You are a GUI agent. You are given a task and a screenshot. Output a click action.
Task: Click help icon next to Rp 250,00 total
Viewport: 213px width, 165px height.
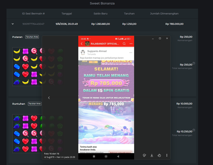coord(194,63)
